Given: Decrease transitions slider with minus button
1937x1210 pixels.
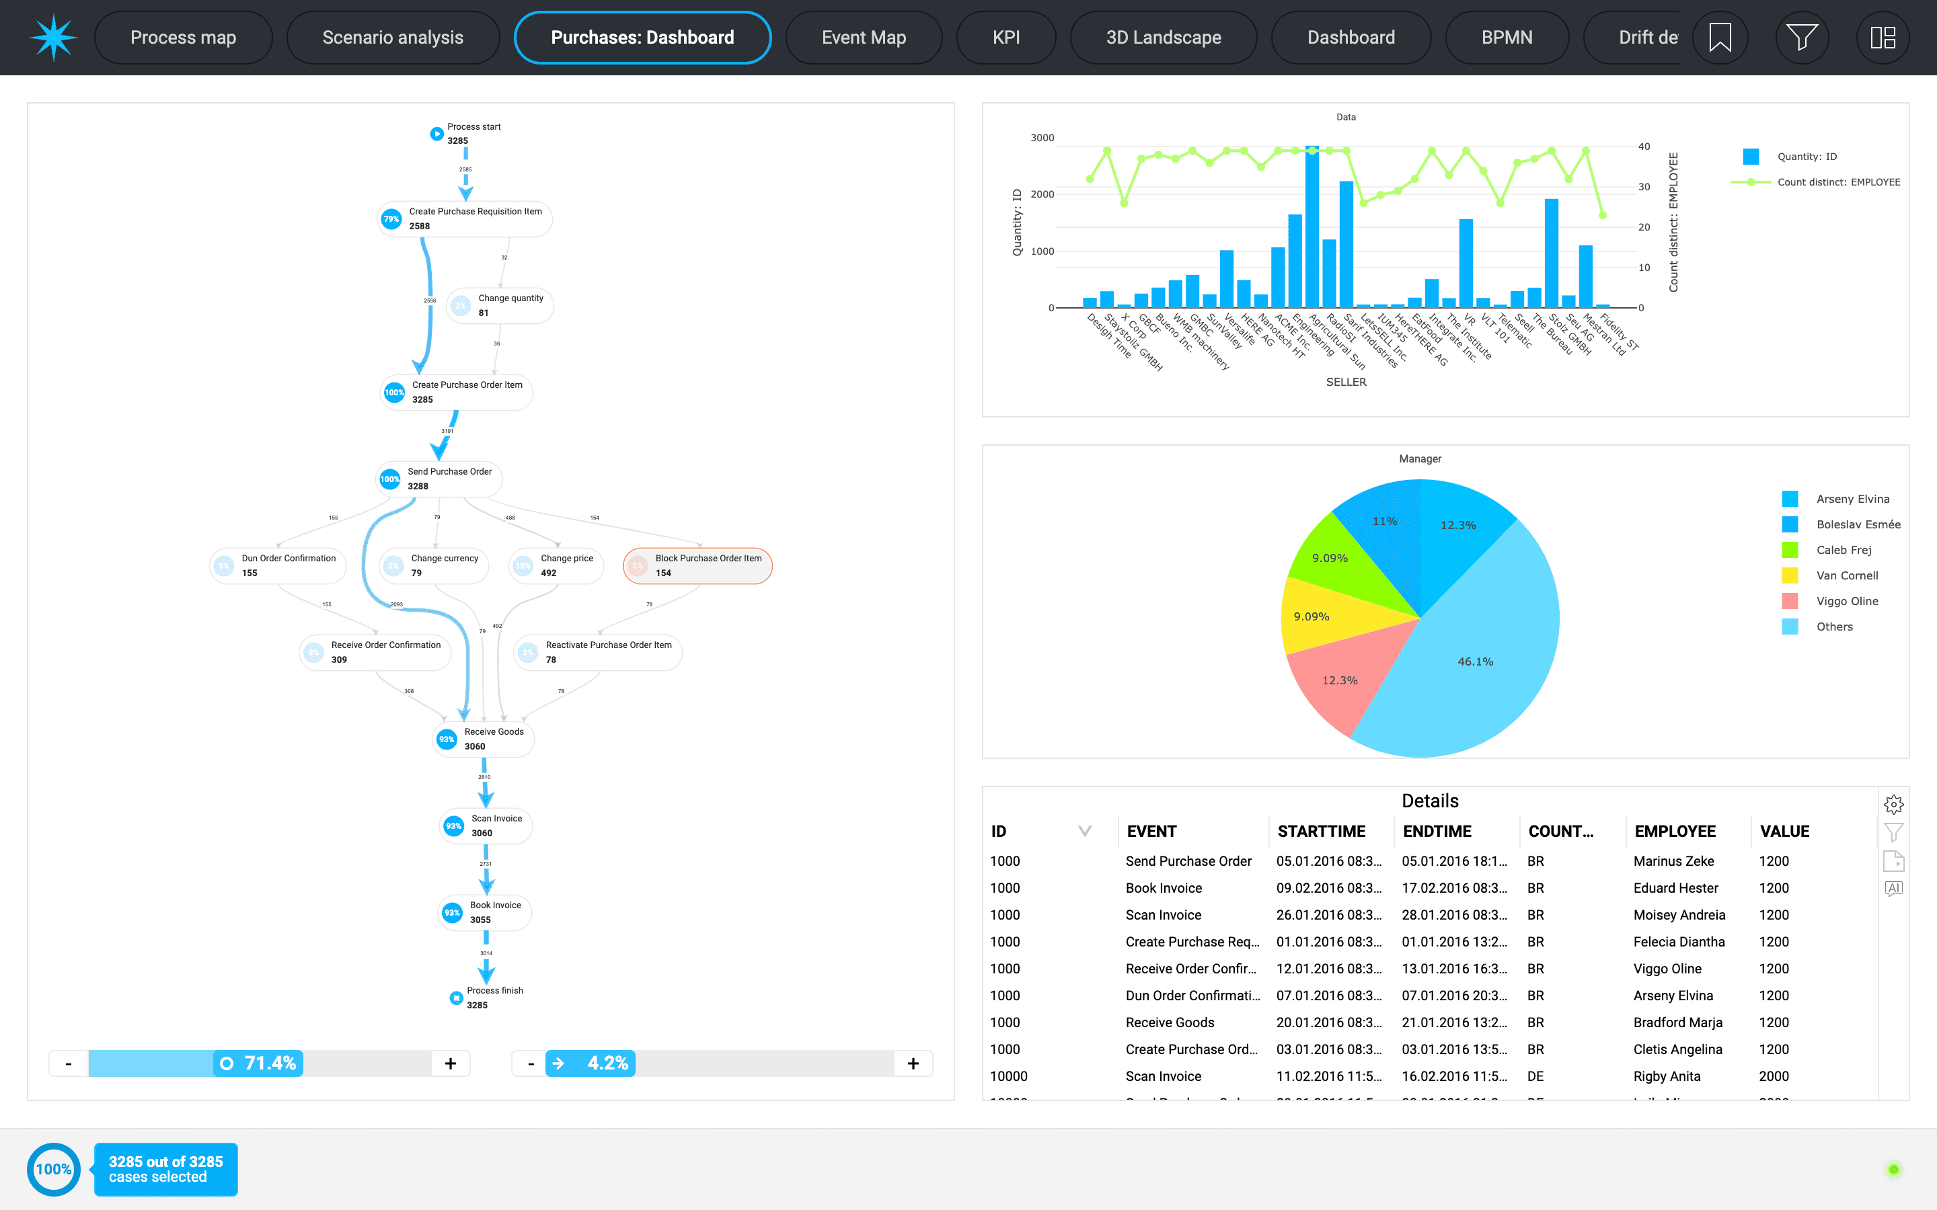Looking at the screenshot, I should [x=531, y=1063].
